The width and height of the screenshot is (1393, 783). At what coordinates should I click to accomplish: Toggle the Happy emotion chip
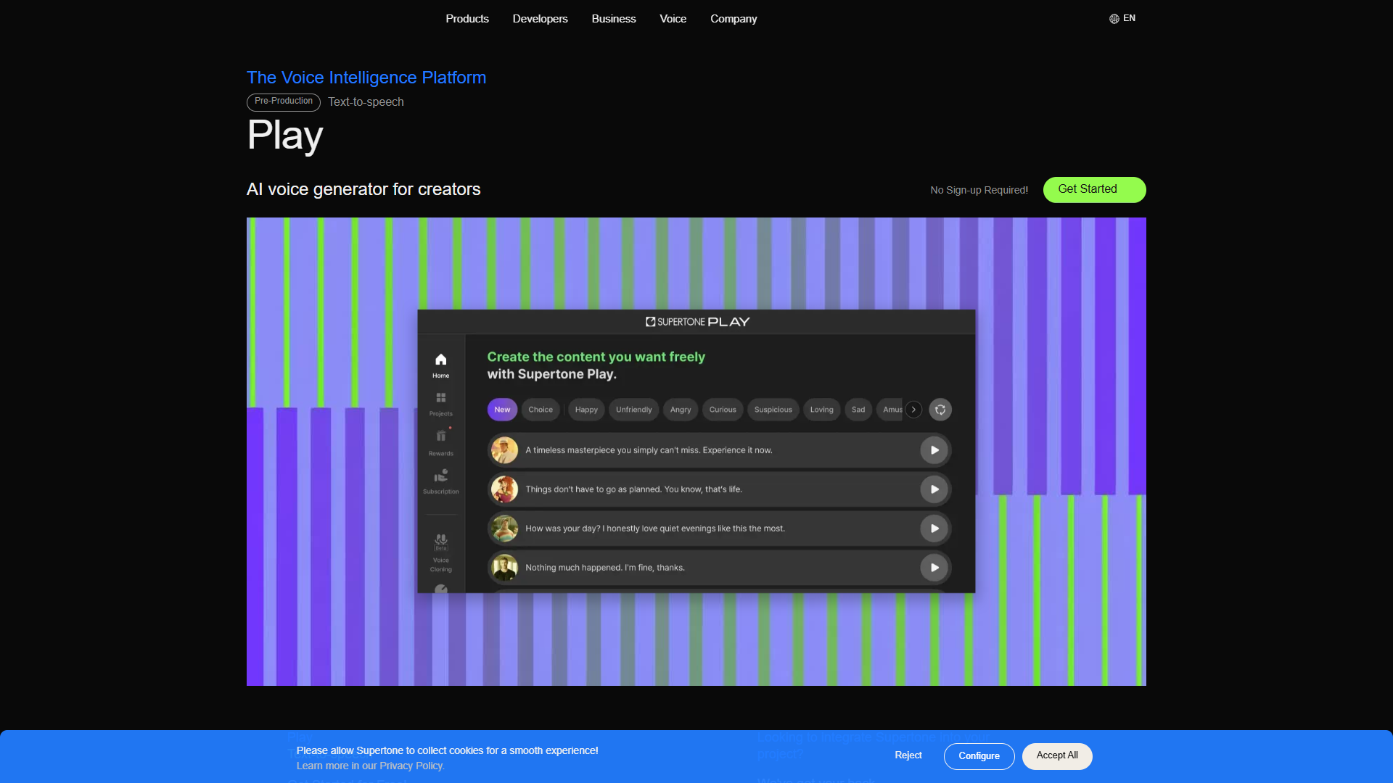coord(586,410)
